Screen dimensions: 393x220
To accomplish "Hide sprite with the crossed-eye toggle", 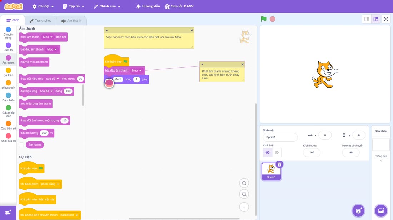I will point(277,153).
